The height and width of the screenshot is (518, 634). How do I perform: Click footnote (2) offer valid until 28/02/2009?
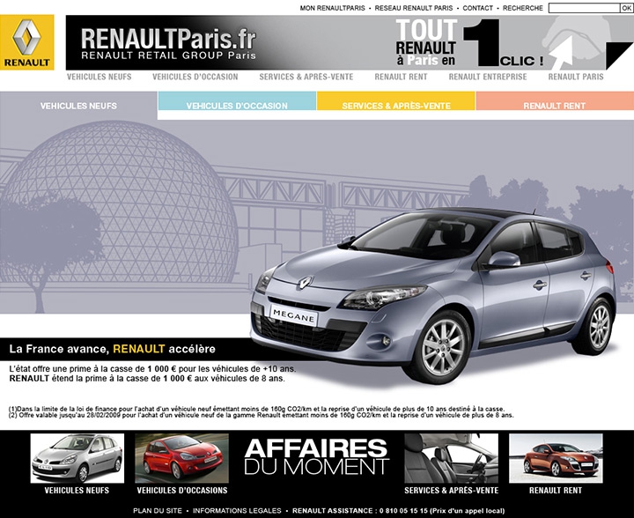click(262, 415)
